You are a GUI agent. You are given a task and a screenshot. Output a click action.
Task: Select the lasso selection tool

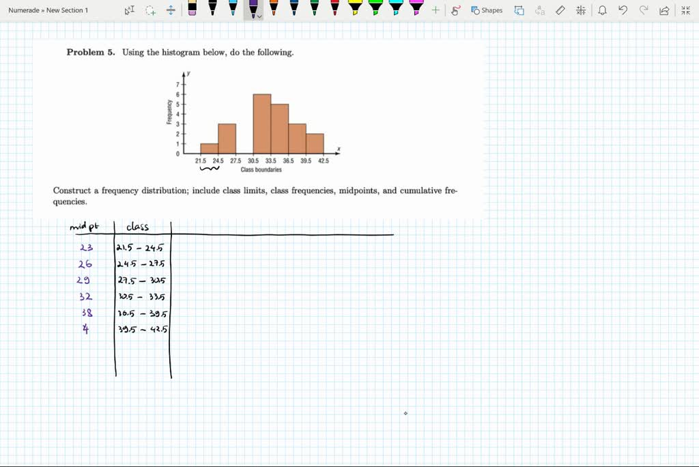pos(149,10)
